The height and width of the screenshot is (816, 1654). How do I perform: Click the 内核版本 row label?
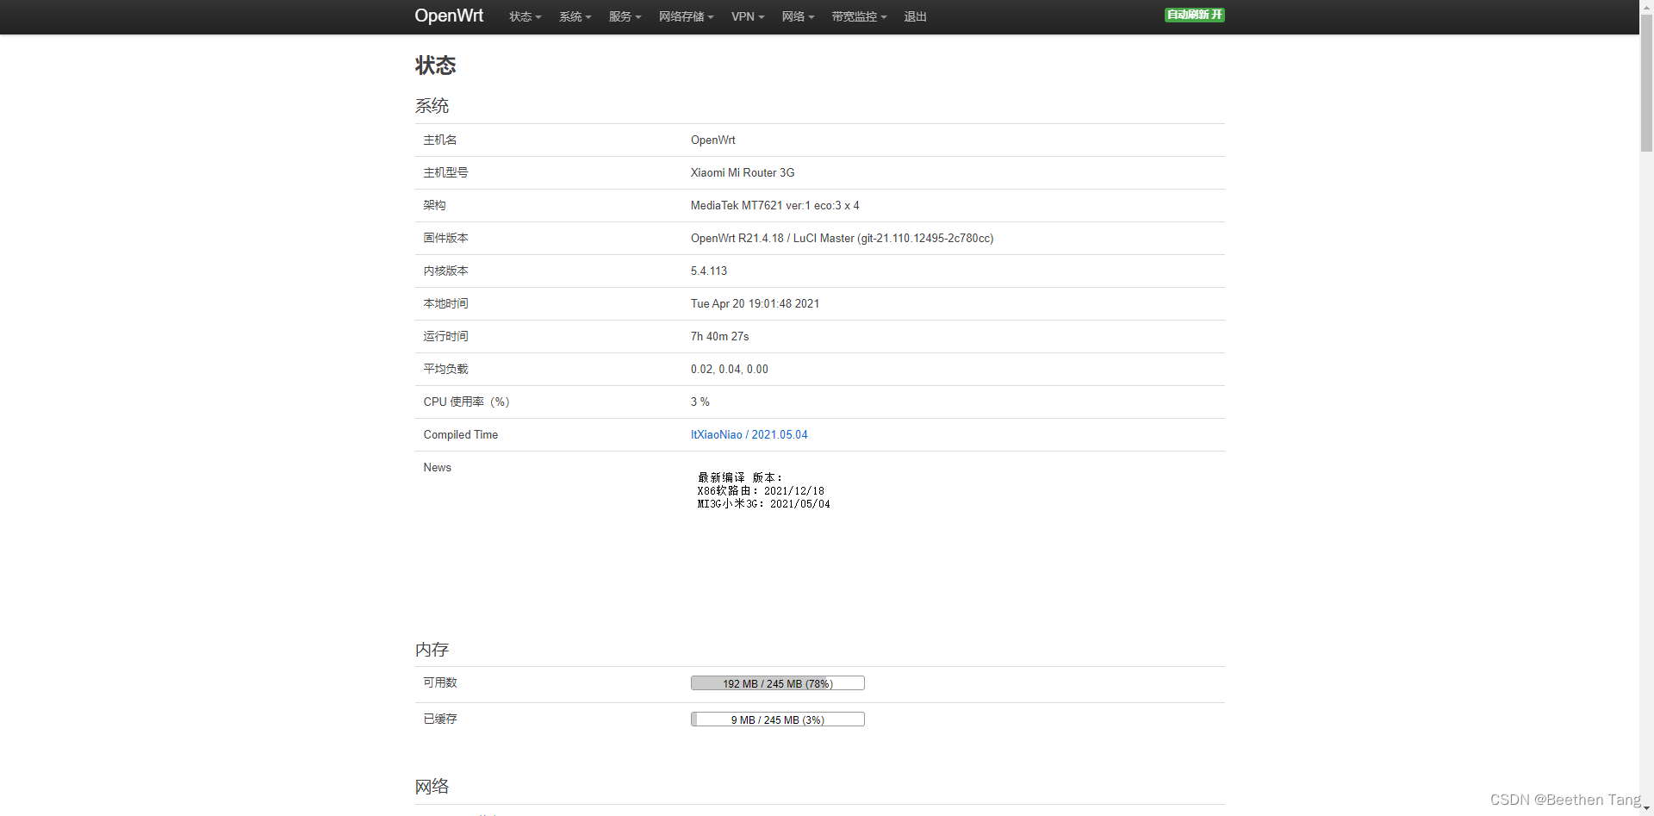click(445, 271)
